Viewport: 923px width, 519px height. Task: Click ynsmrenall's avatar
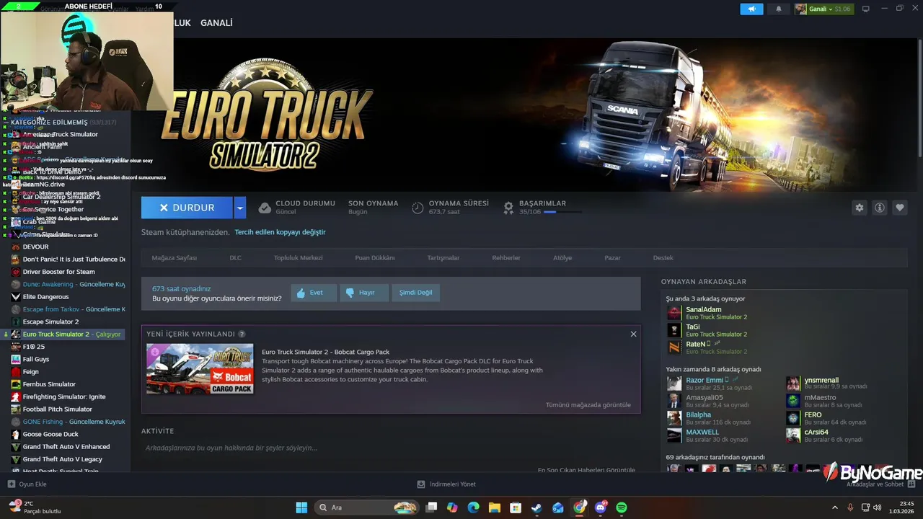point(793,383)
